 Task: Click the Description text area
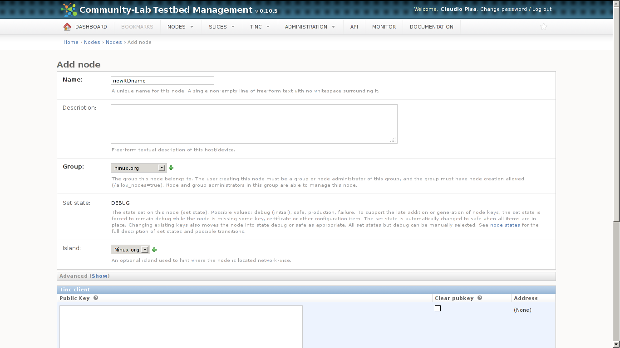tap(254, 124)
